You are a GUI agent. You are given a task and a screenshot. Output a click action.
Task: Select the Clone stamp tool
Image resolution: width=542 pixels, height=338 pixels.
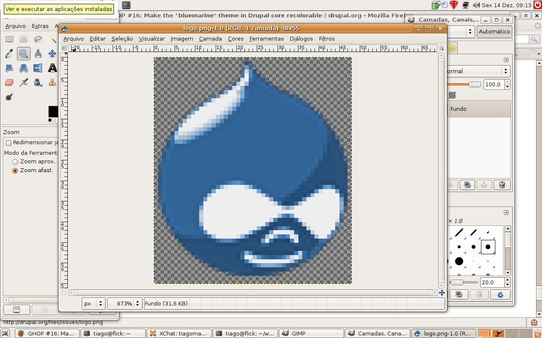click(x=52, y=82)
